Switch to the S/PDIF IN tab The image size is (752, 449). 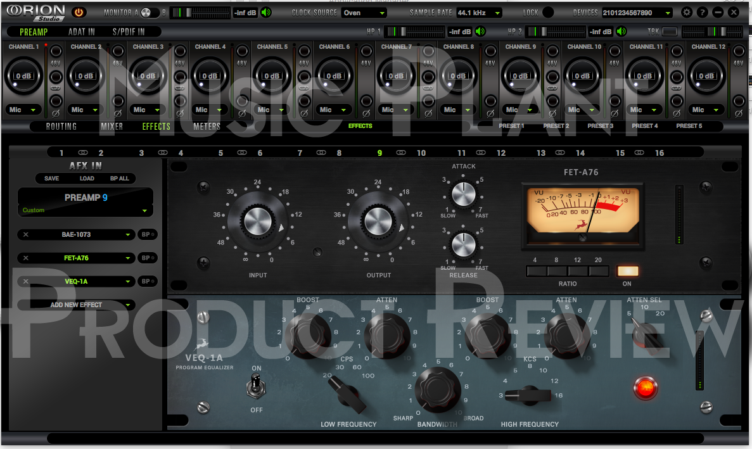129,32
